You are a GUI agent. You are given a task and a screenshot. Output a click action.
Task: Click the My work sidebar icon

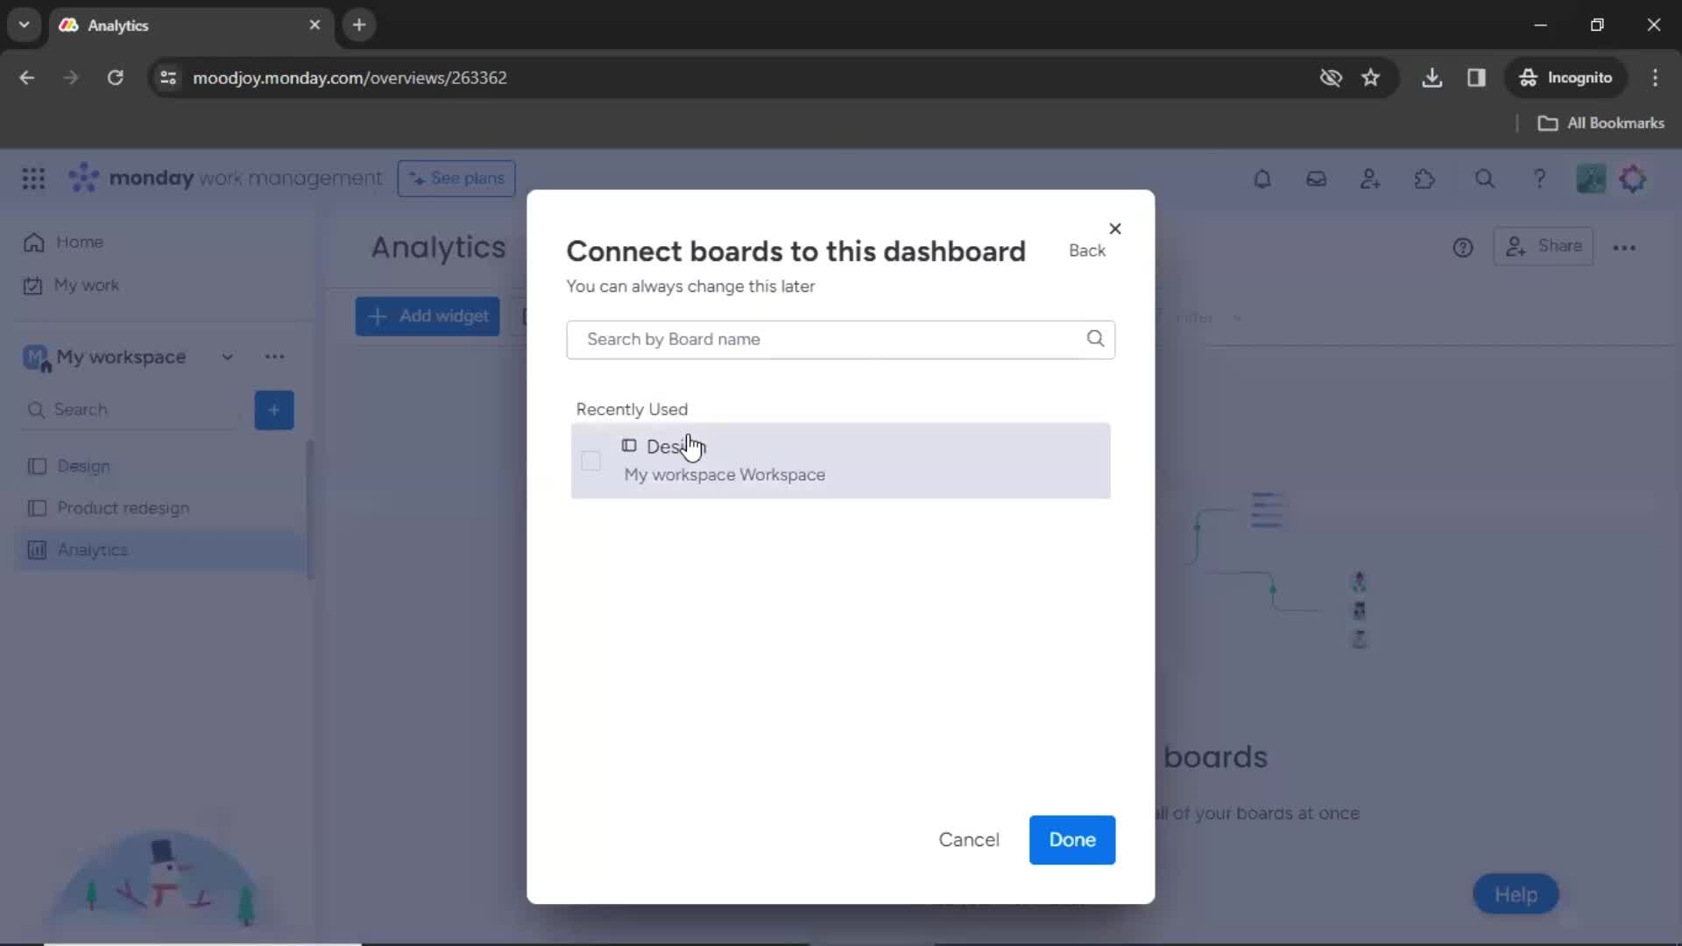(33, 286)
